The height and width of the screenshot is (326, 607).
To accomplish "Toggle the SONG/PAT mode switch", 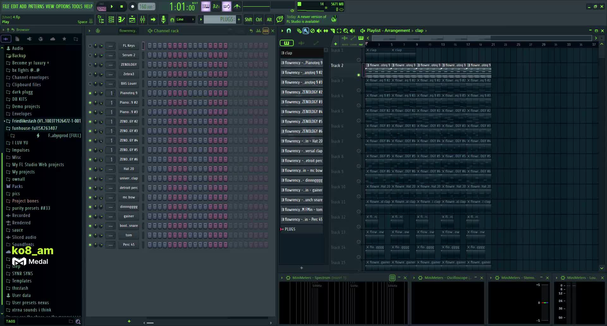I will [x=101, y=7].
